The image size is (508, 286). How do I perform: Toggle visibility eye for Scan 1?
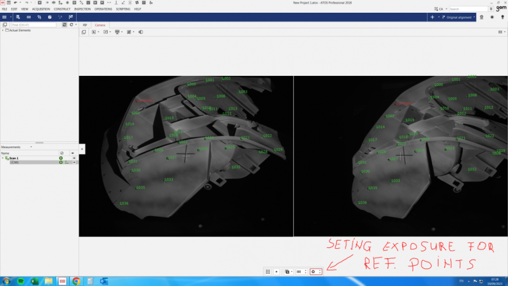click(74, 158)
